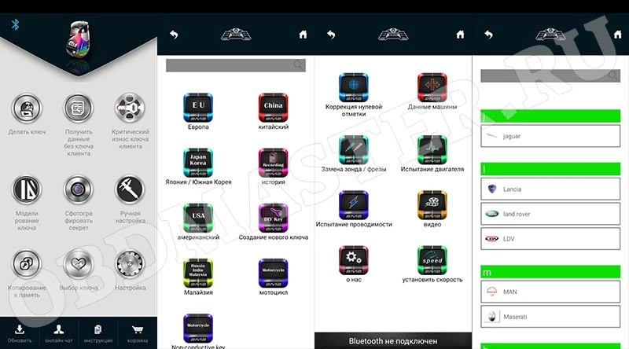This screenshot has height=349, width=629.
Task: Open история recording icon
Action: (273, 163)
